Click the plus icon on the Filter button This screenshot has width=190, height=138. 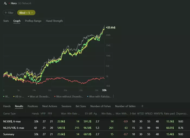coord(6,12)
